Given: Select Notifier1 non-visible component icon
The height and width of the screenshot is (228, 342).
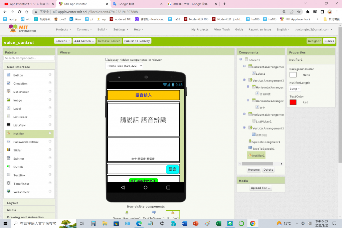Looking at the screenshot, I should tap(173, 213).
